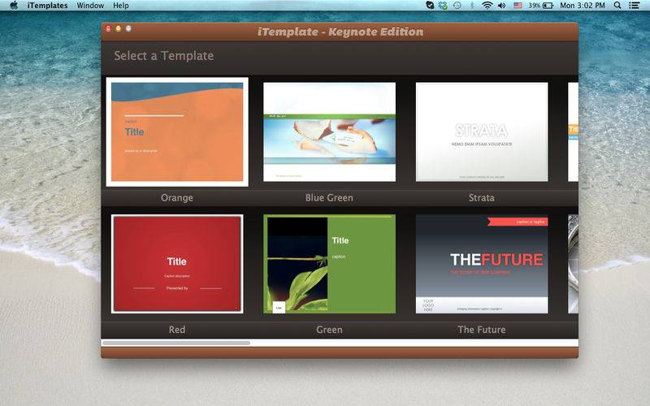Pick the Strata template thumbnail
The width and height of the screenshot is (650, 406).
[482, 132]
